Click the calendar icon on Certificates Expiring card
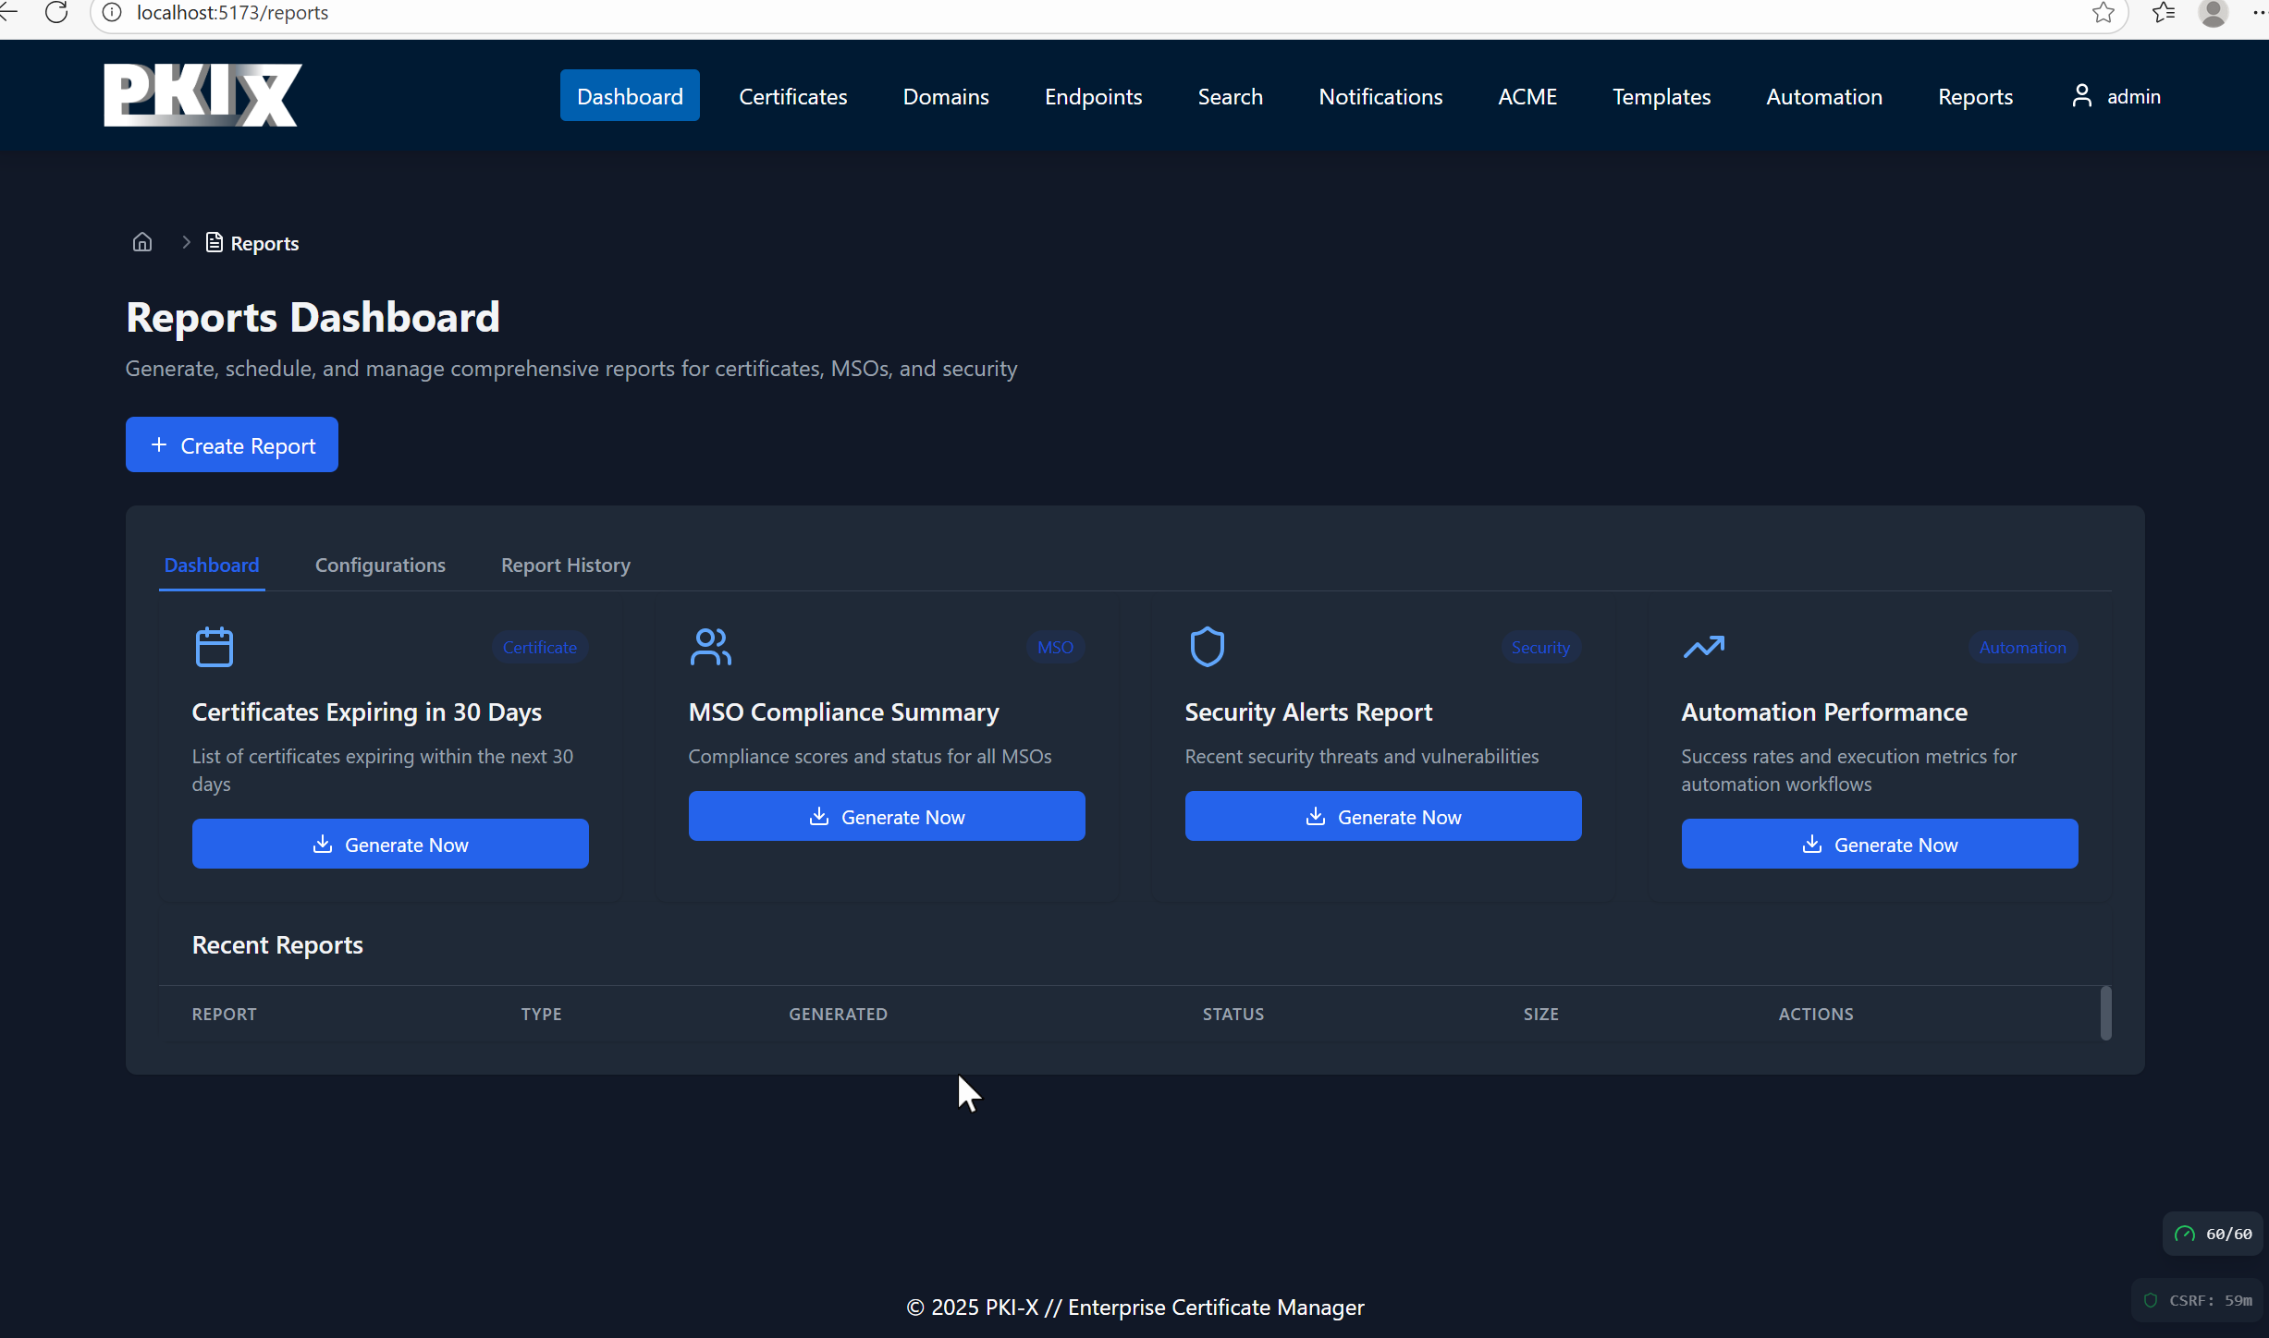 pyautogui.click(x=215, y=647)
